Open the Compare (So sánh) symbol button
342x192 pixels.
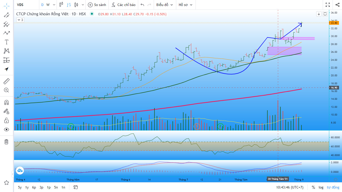97,5
